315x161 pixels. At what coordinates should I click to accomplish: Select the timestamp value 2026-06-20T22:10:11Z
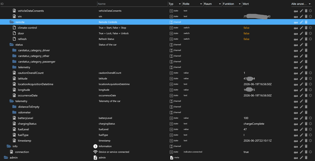pos(258,141)
